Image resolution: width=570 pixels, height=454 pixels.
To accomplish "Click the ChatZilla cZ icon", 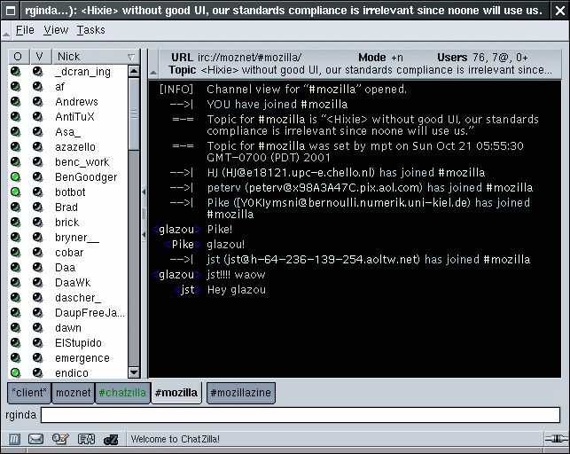I will click(x=111, y=440).
